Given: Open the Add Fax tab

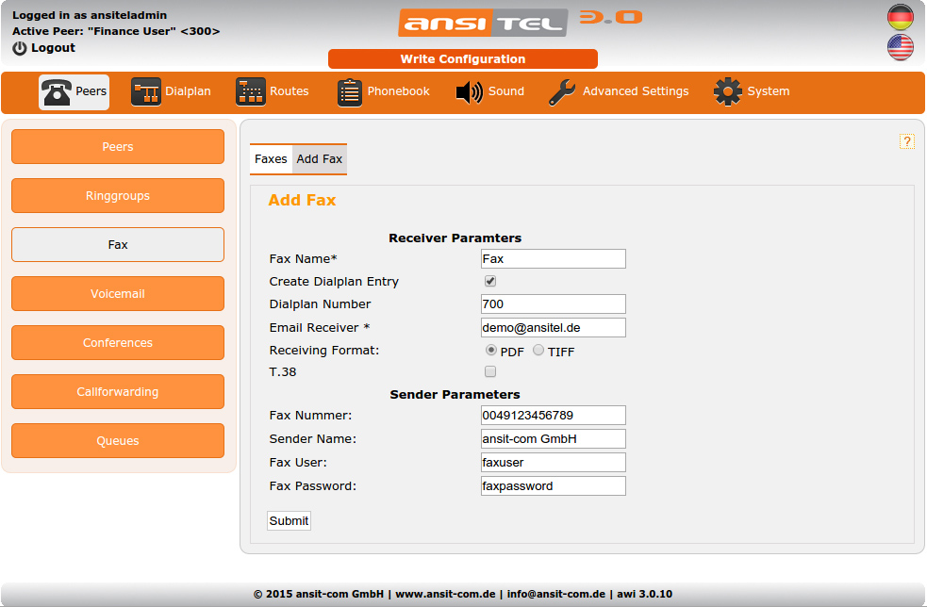Looking at the screenshot, I should (x=320, y=159).
